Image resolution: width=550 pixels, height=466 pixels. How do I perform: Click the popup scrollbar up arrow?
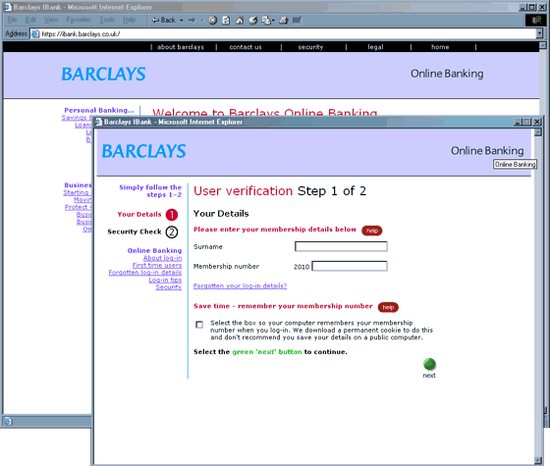pyautogui.click(x=538, y=132)
